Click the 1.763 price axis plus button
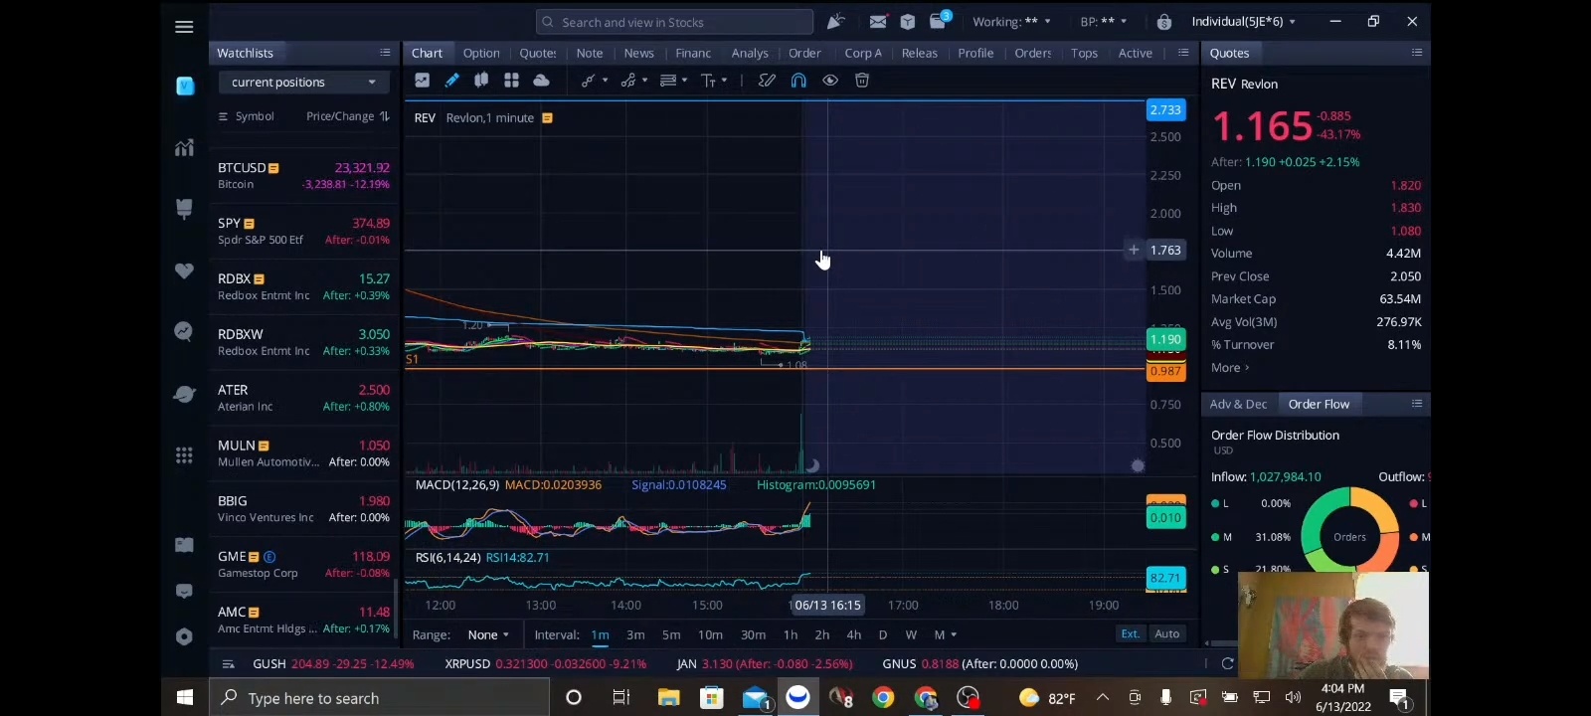Image resolution: width=1591 pixels, height=716 pixels. coord(1134,250)
